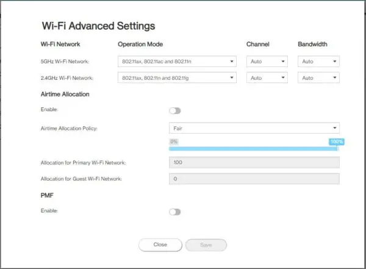
Task: Click the Bandwidth column header
Action: click(x=312, y=44)
